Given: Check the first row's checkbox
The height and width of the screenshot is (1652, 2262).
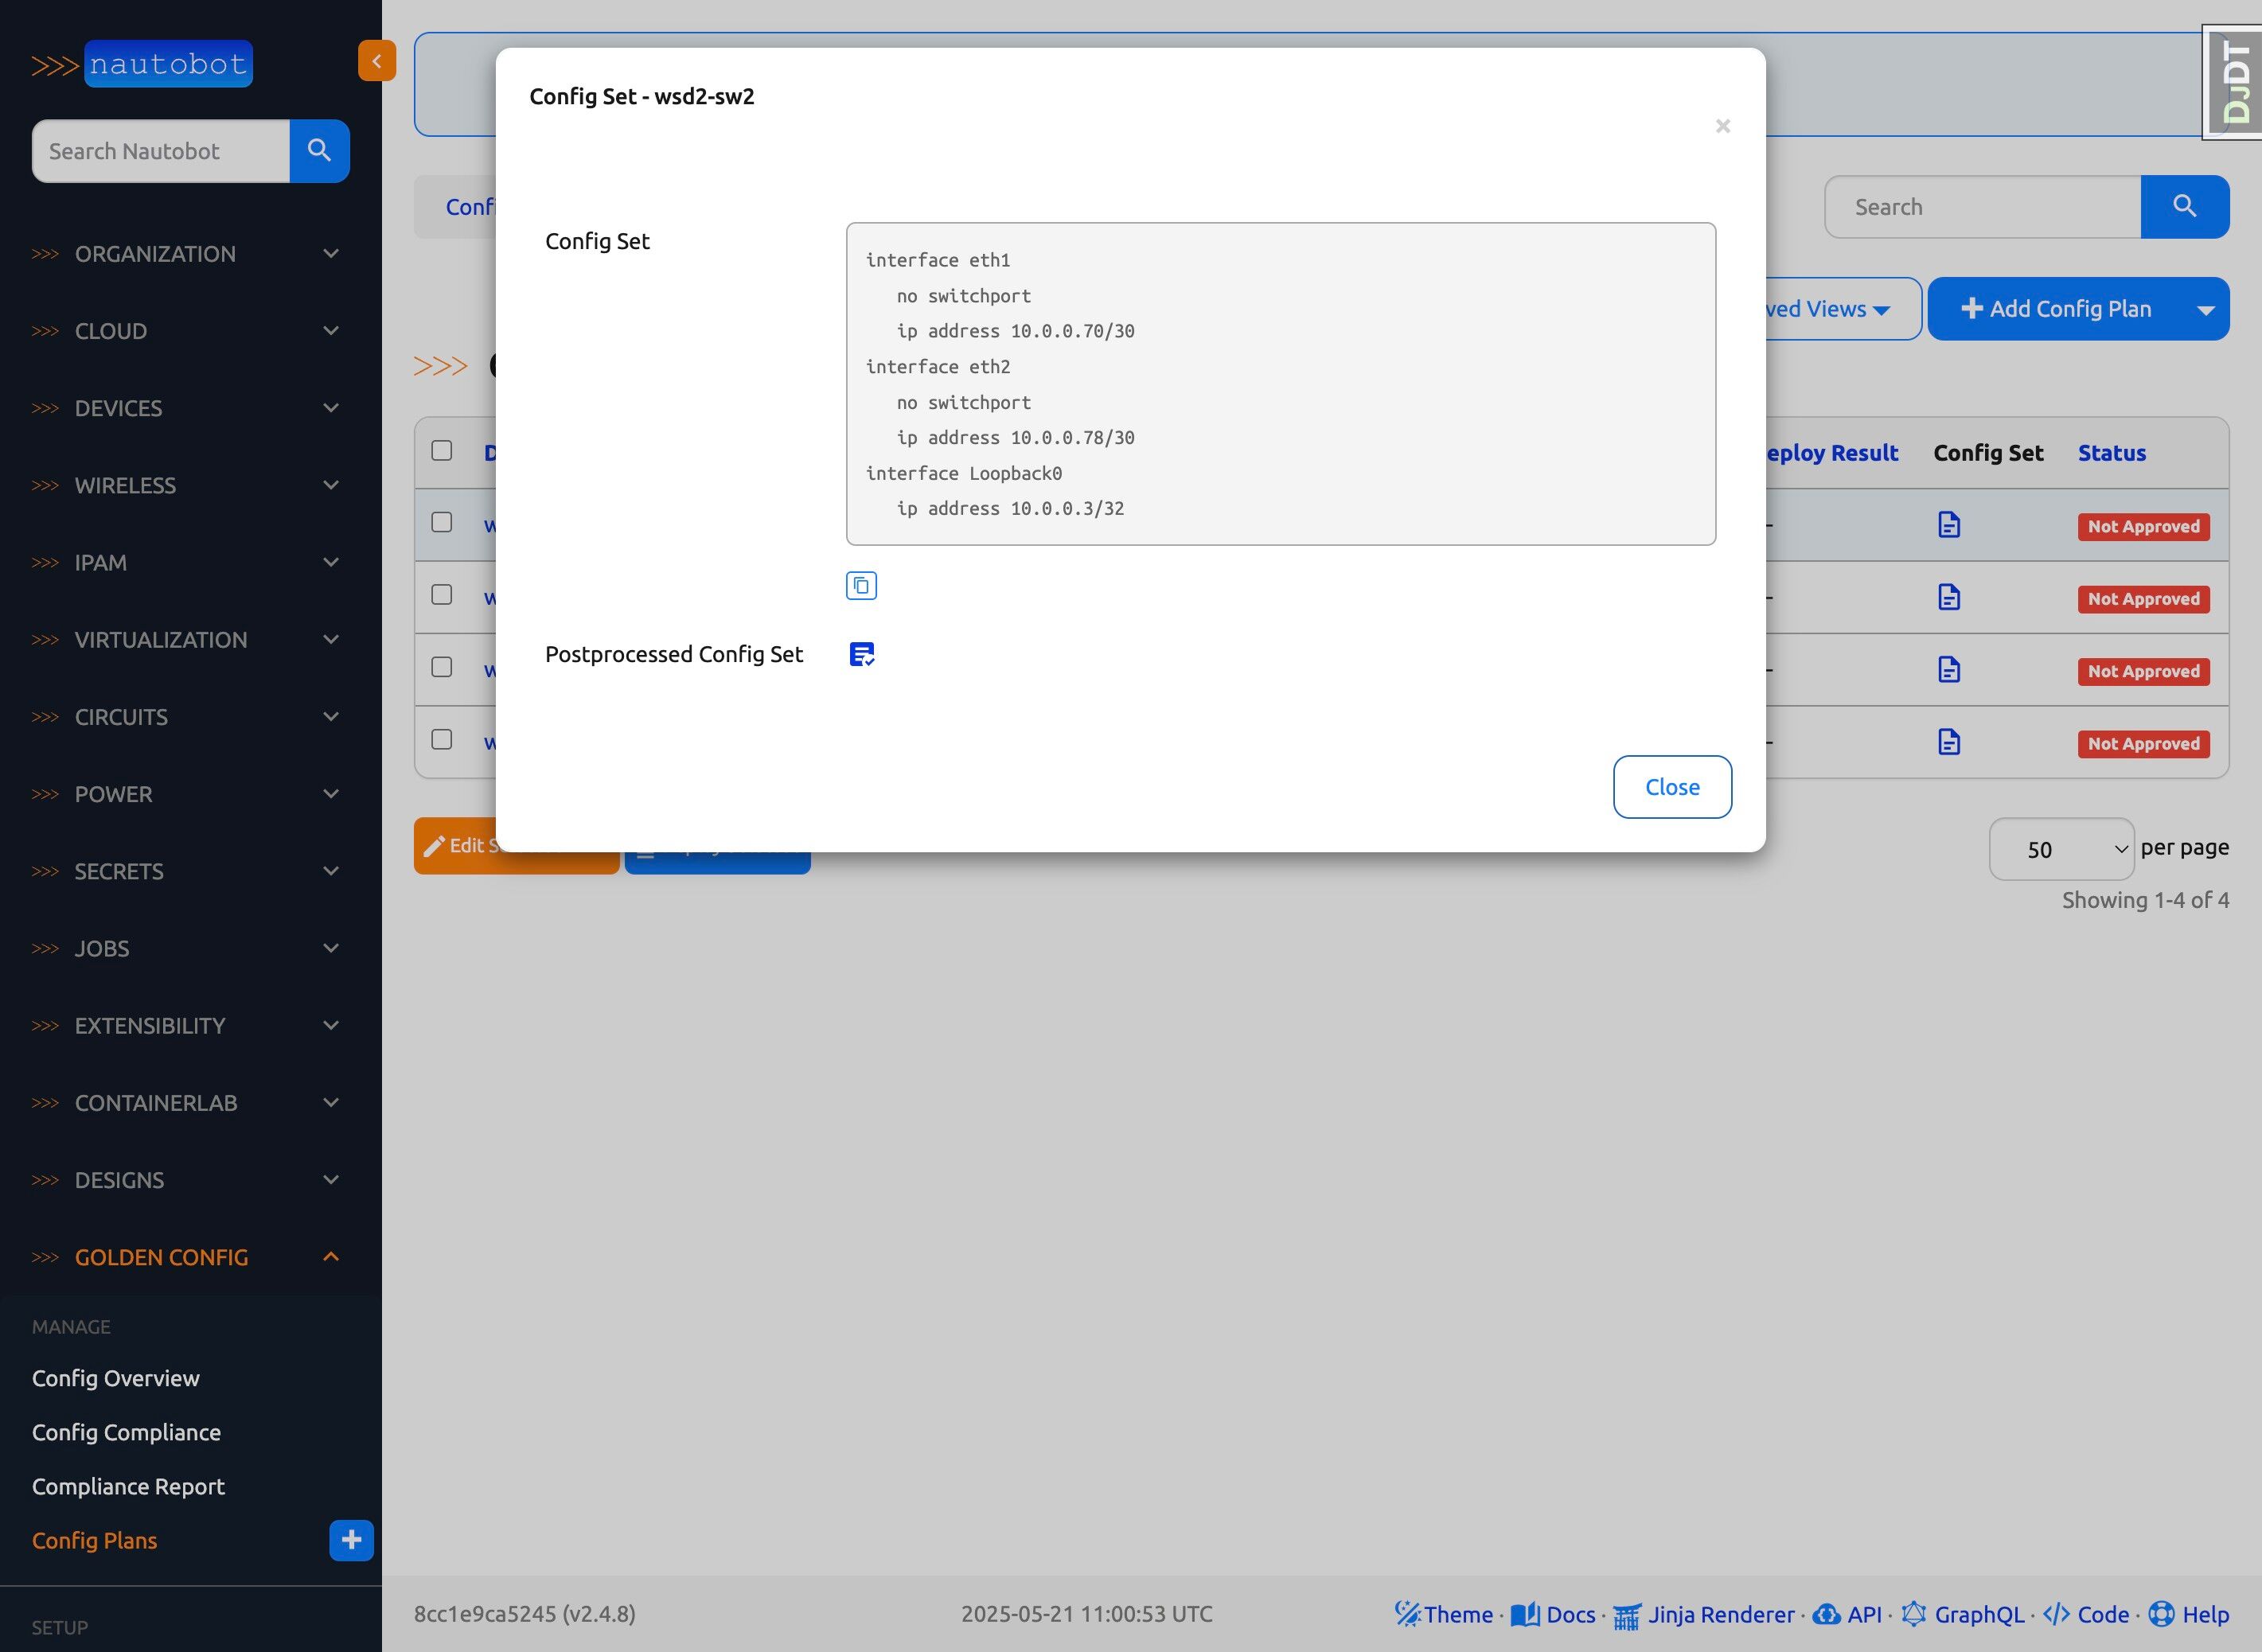Looking at the screenshot, I should coord(441,523).
